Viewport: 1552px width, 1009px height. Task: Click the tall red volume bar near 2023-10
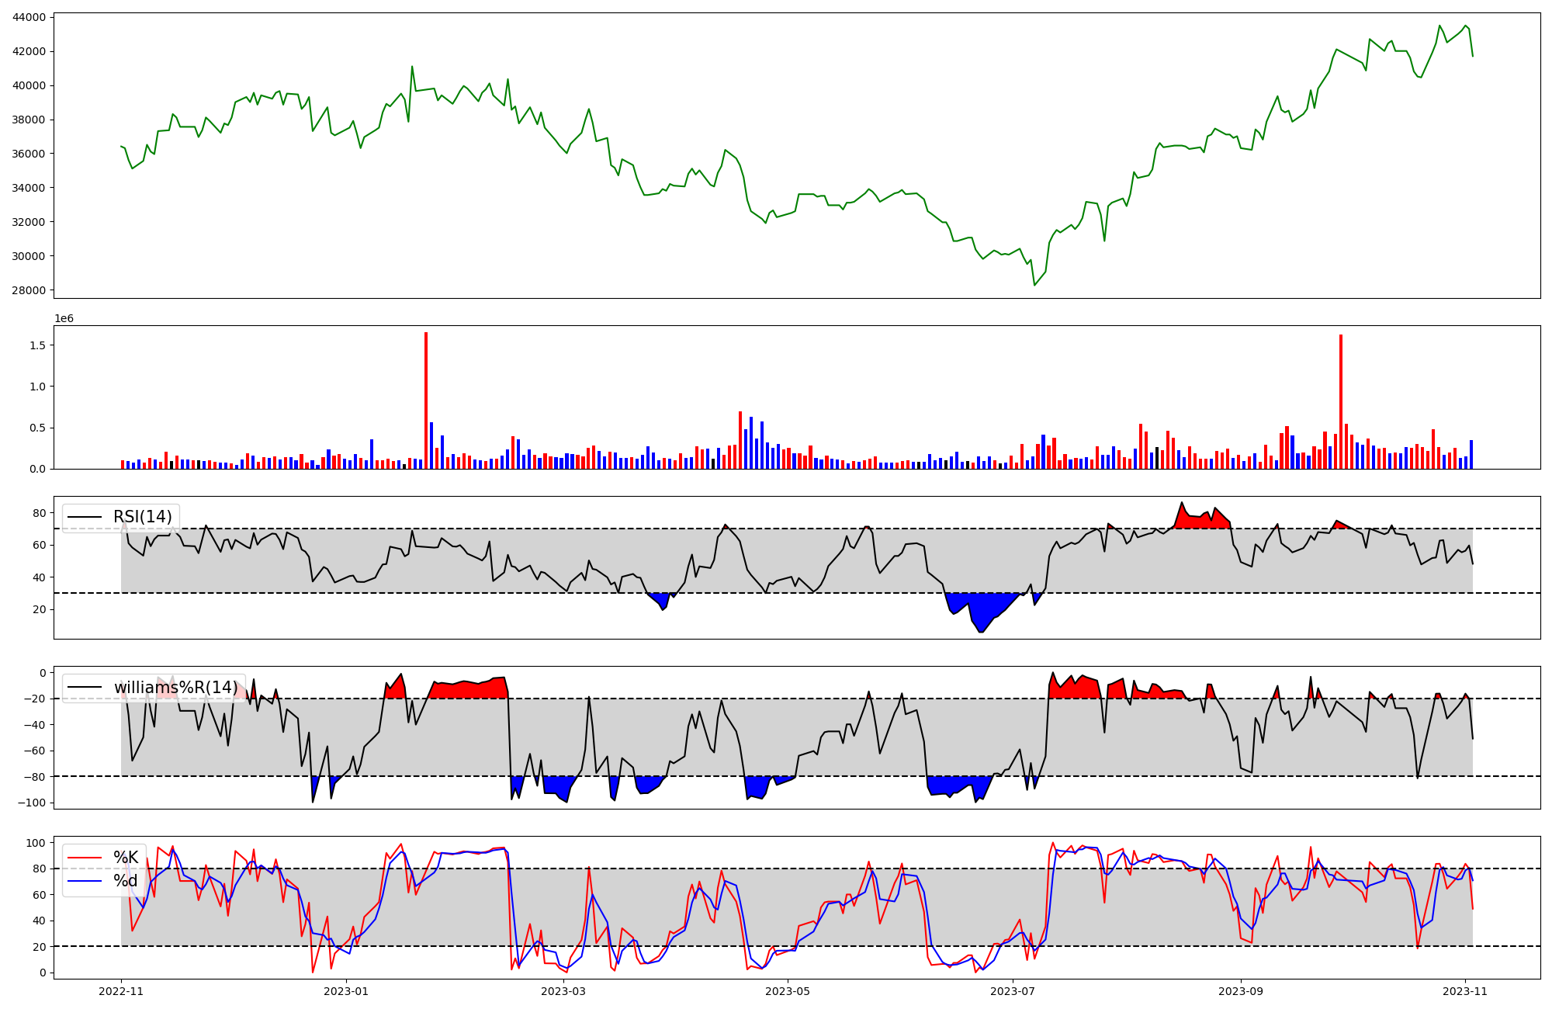pos(1341,401)
